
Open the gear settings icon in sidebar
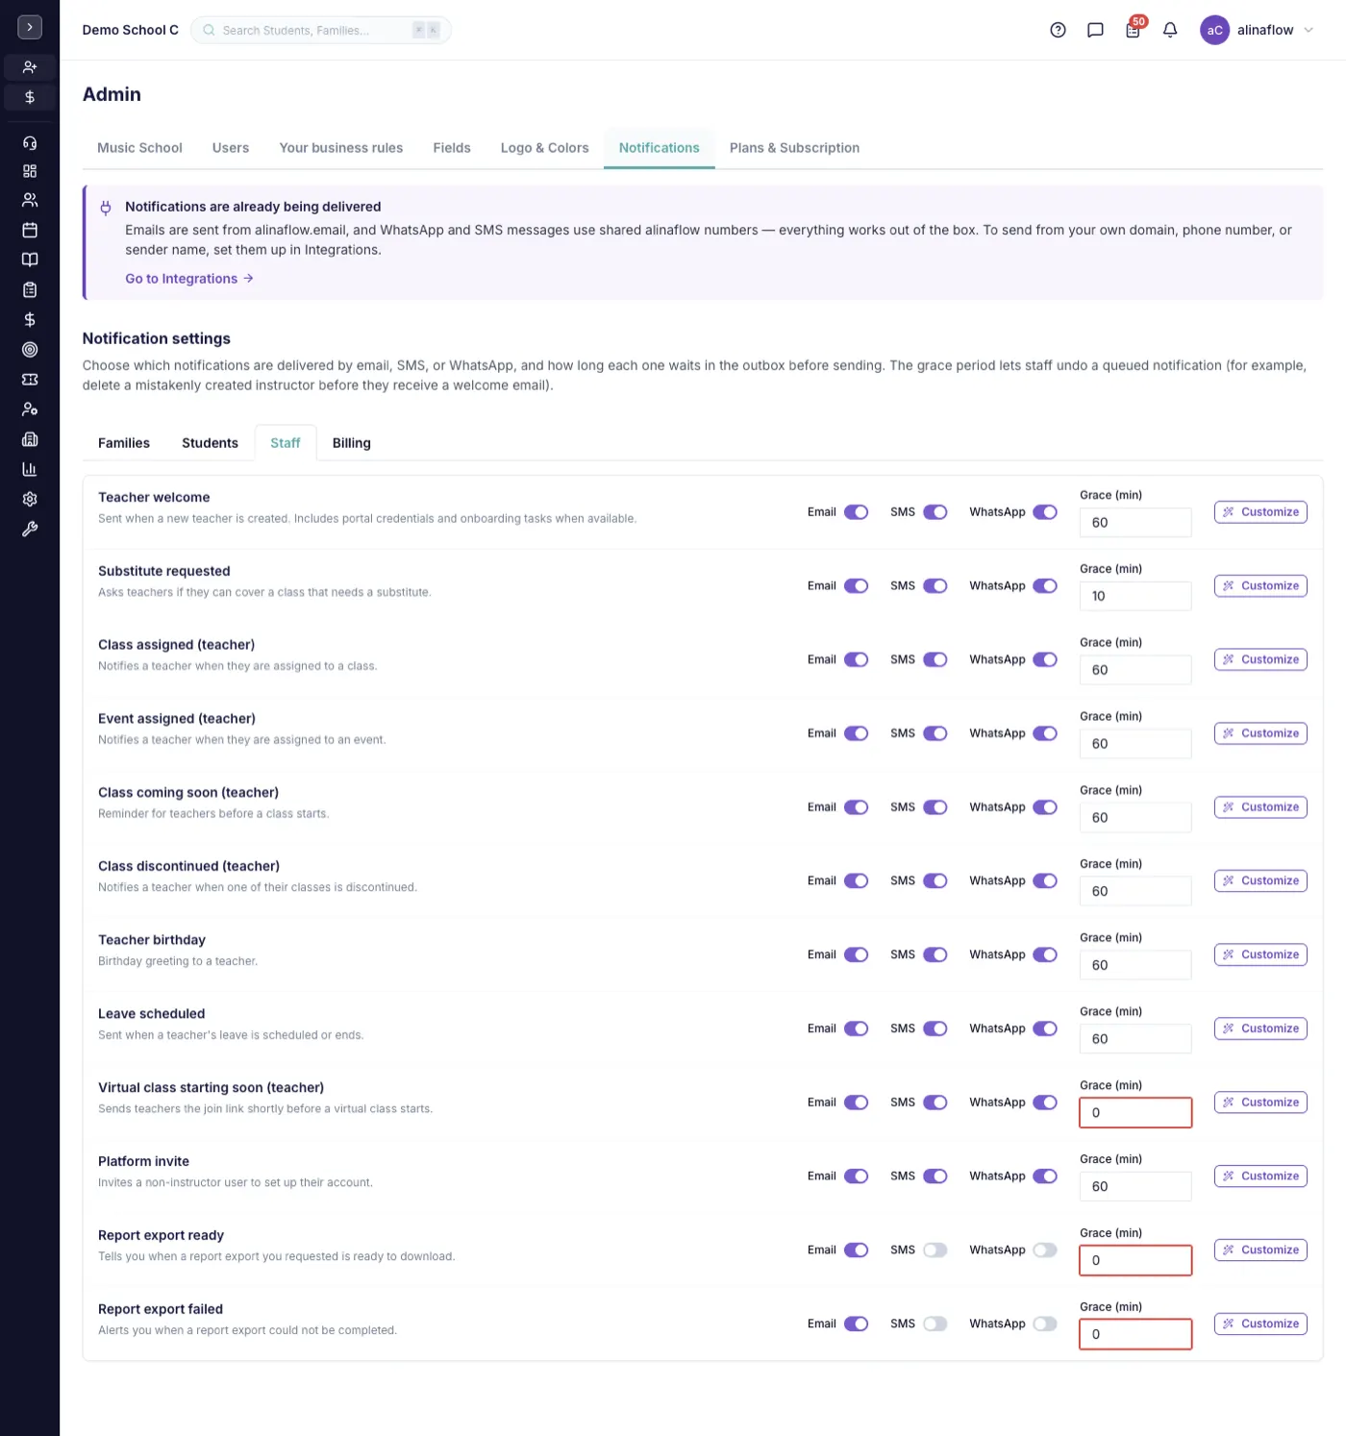point(30,499)
